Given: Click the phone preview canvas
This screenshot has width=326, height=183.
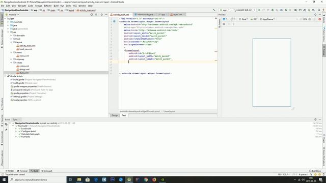Looking at the screenshot, I should coord(271,72).
